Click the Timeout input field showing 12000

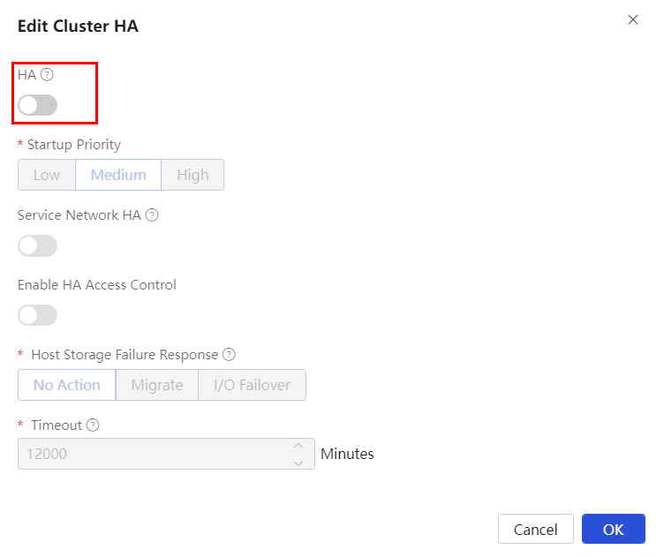click(x=166, y=454)
